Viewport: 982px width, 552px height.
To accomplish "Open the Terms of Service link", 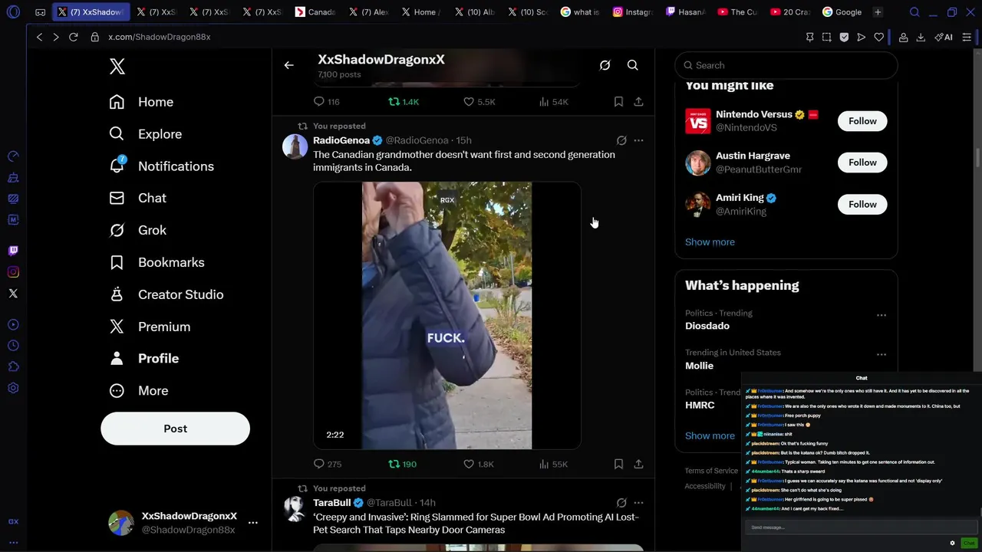I will (711, 471).
